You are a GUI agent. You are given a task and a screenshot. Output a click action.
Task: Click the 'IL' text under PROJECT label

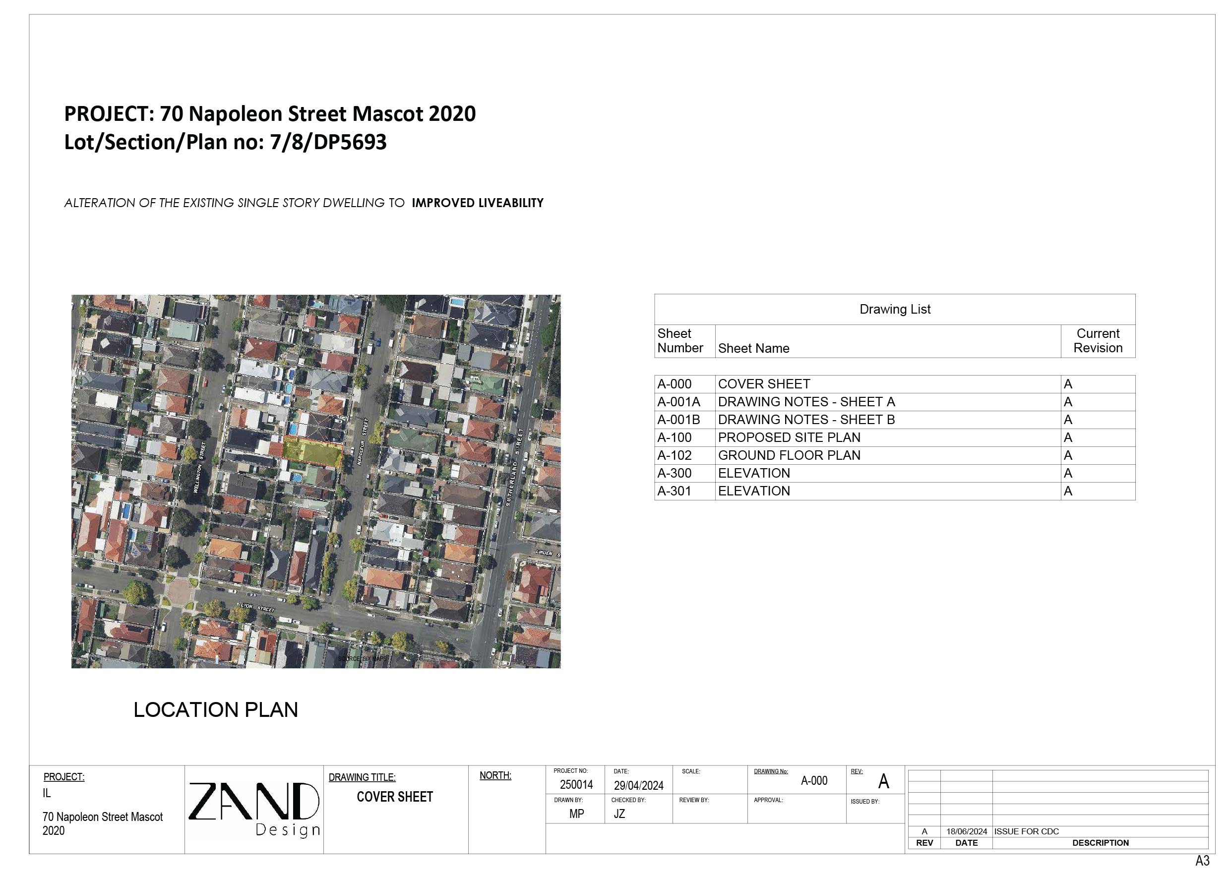[x=47, y=794]
